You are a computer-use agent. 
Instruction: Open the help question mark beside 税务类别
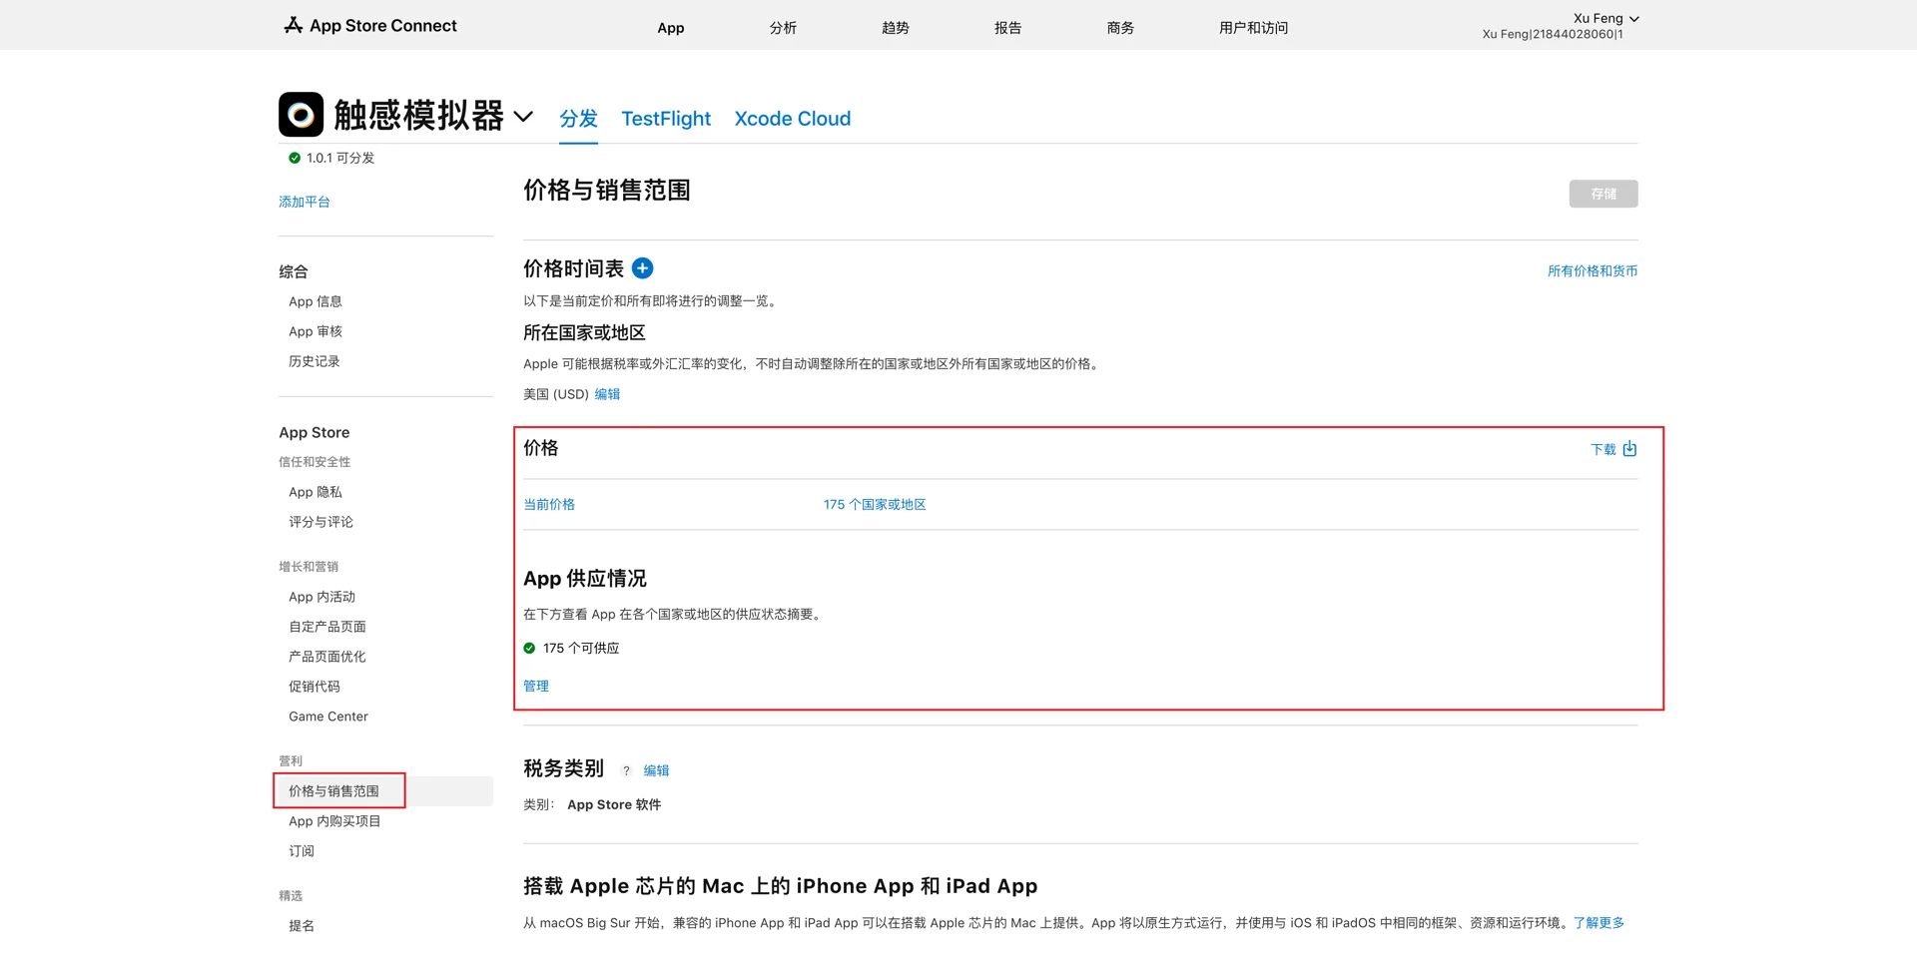point(626,770)
